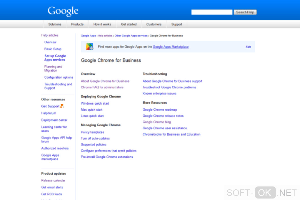Focus the help search input field
This screenshot has height=200, width=300.
tap(212, 12)
